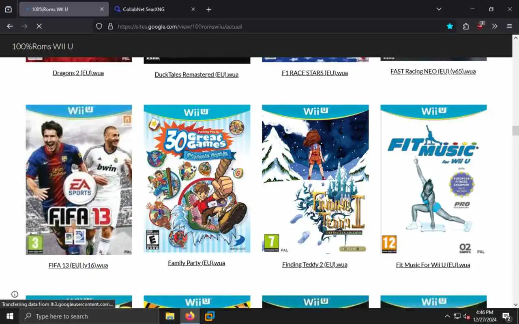519x324 pixels.
Task: Click the Type here to search box
Action: pyautogui.click(x=89, y=316)
